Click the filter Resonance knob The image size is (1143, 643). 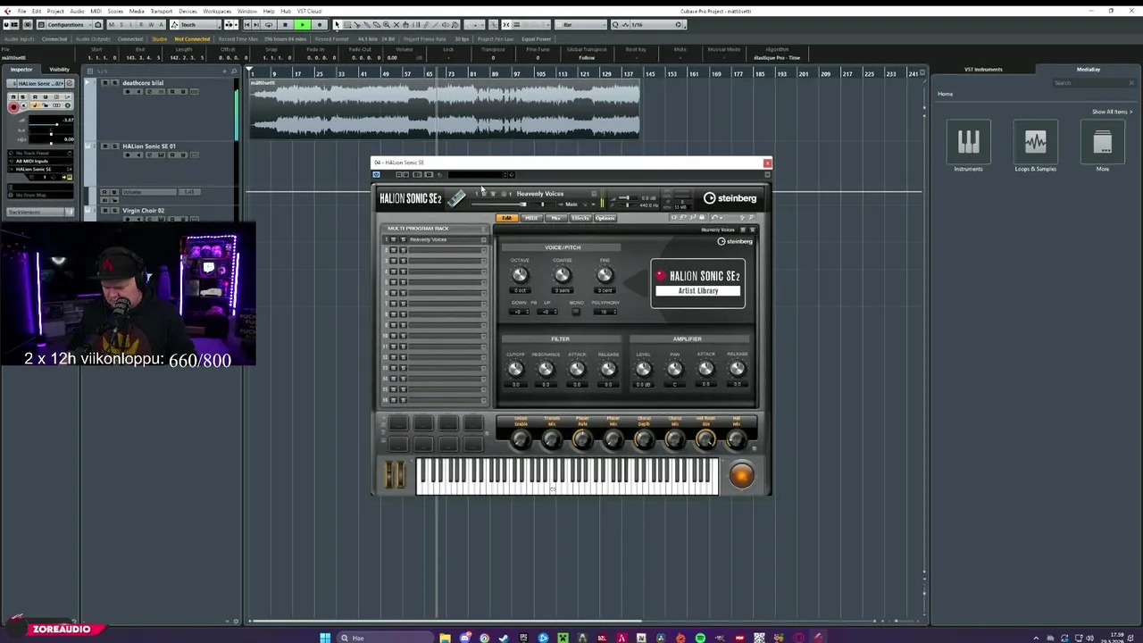coord(546,369)
